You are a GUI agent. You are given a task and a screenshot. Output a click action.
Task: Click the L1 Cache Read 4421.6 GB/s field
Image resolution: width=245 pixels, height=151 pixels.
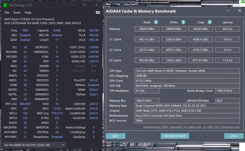(147, 39)
